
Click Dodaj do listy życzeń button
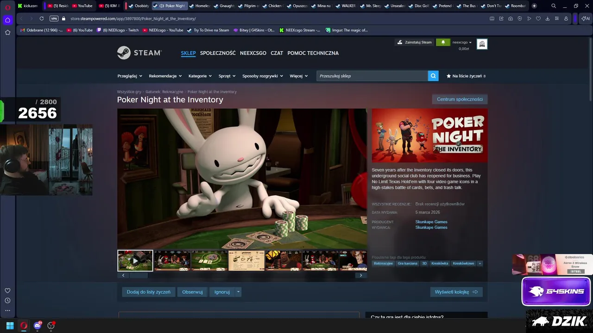(x=149, y=292)
